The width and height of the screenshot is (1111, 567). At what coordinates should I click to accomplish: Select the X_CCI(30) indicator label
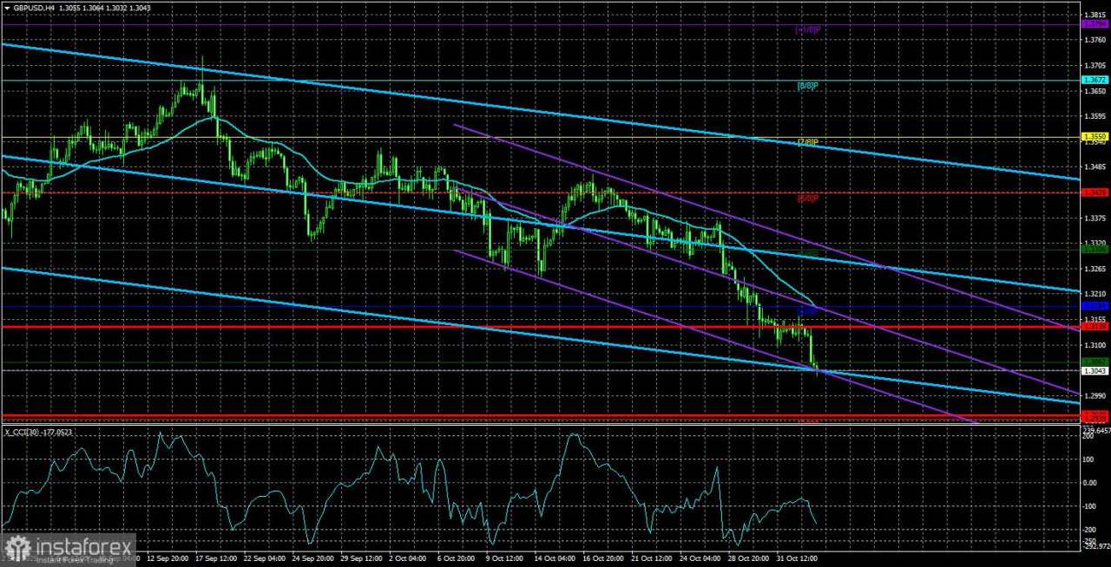(38, 432)
